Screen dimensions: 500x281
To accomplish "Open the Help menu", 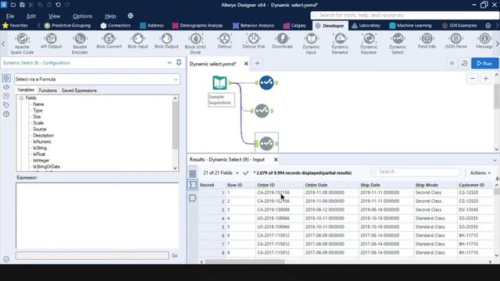I will point(110,16).
